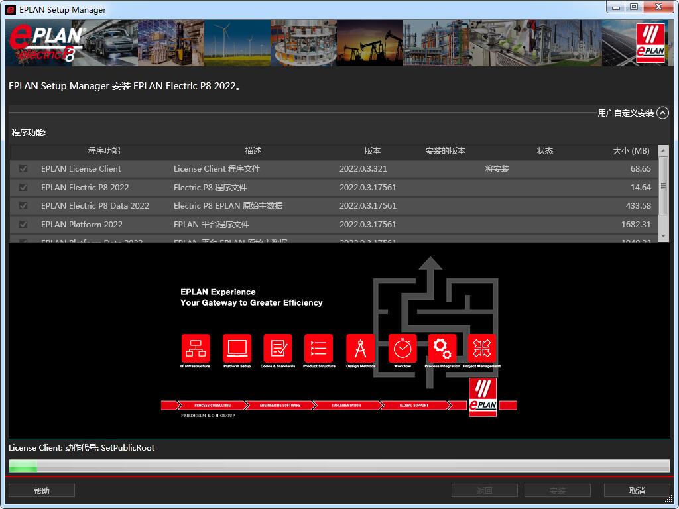Click the Project Management icon
679x509 pixels.
pos(482,348)
